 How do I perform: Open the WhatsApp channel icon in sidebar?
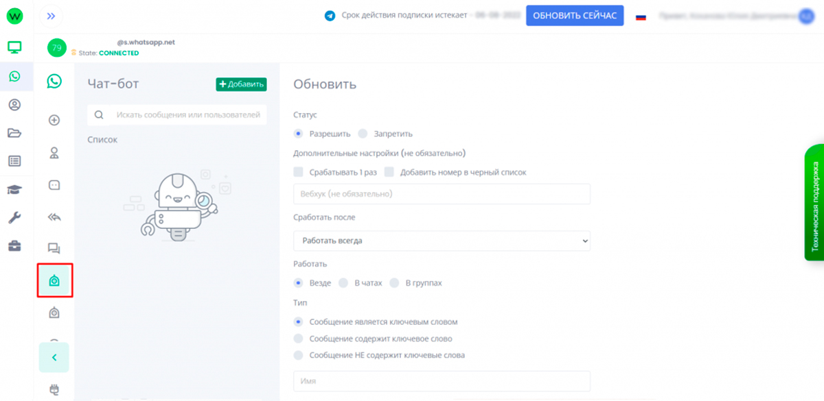click(x=14, y=77)
